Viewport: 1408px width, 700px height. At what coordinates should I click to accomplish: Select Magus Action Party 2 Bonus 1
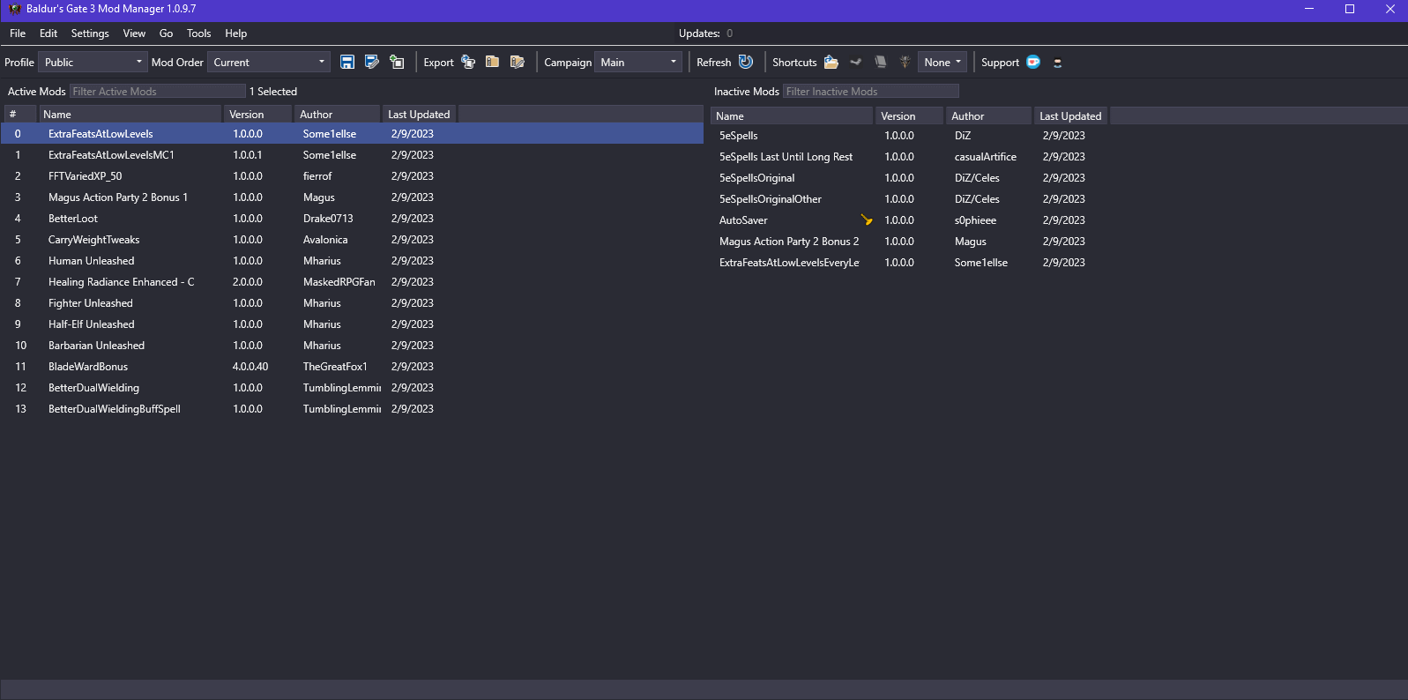click(352, 197)
